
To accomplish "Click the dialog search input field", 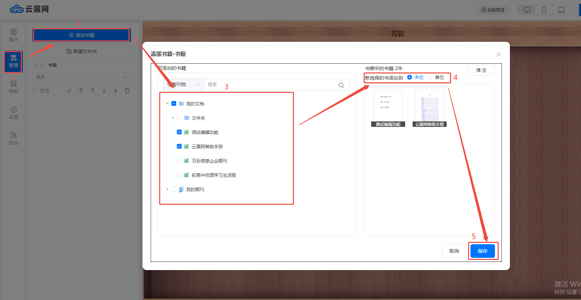I will [269, 85].
